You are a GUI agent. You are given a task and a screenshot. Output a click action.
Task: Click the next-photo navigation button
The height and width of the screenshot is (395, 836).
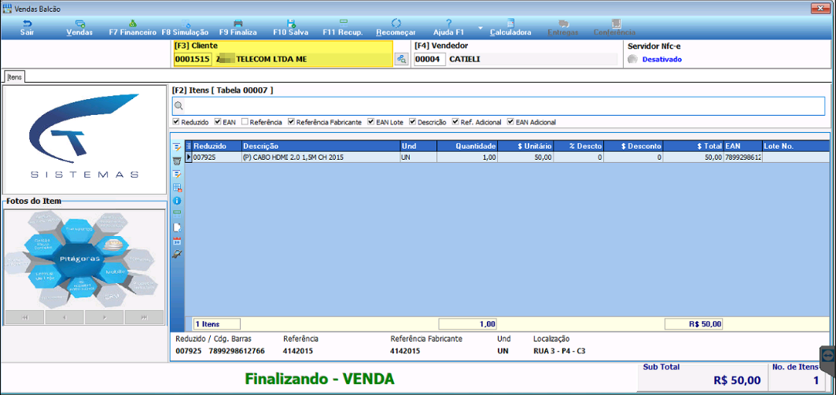[x=105, y=317]
